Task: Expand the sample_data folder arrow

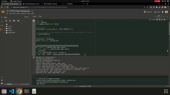Action: pyautogui.click(x=5, y=32)
